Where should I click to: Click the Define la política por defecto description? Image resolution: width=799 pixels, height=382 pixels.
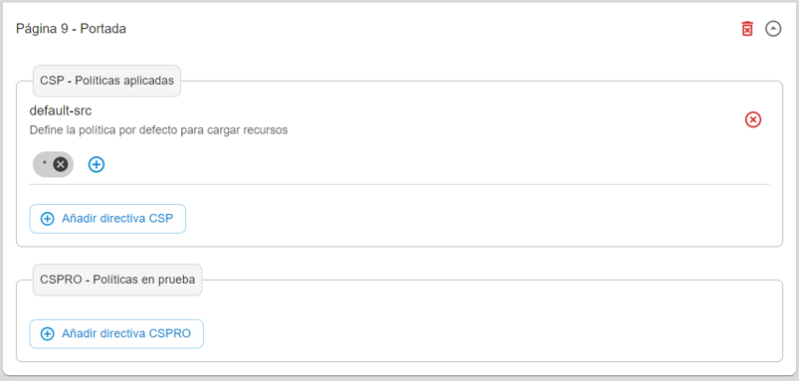coord(158,130)
